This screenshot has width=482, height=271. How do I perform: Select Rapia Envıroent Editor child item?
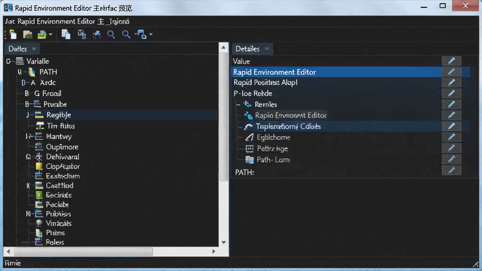click(x=291, y=116)
